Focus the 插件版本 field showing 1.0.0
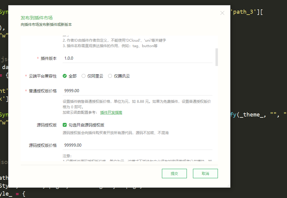Screen dimensions: 287x198 pyautogui.click(x=138, y=58)
